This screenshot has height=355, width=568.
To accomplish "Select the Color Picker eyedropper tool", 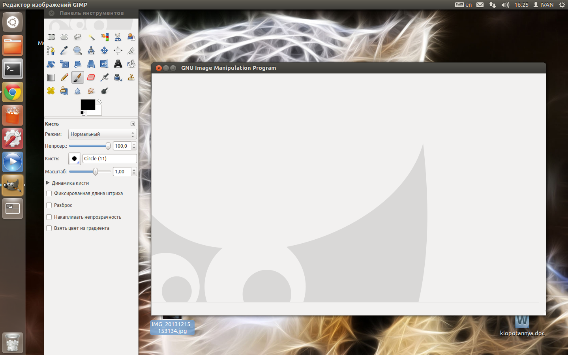I will click(x=64, y=51).
